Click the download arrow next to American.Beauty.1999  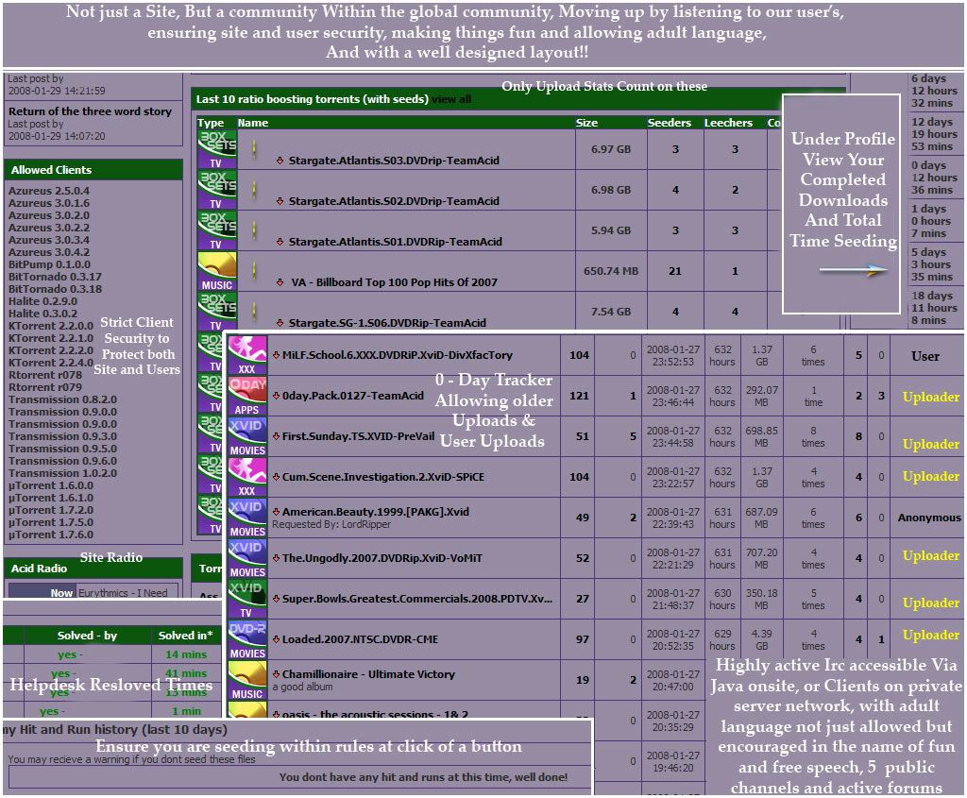(x=277, y=512)
